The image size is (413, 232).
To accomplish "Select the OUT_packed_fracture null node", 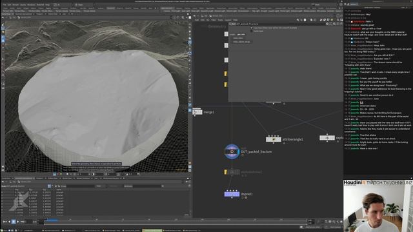I will point(232,151).
